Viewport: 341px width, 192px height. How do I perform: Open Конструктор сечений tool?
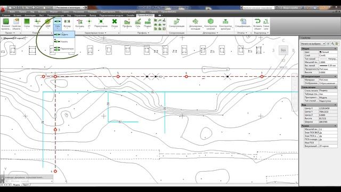point(210,24)
